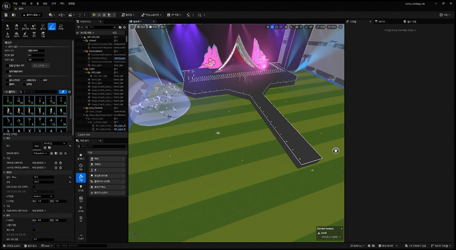Delete the material override array trash icon

pyautogui.click(x=61, y=163)
